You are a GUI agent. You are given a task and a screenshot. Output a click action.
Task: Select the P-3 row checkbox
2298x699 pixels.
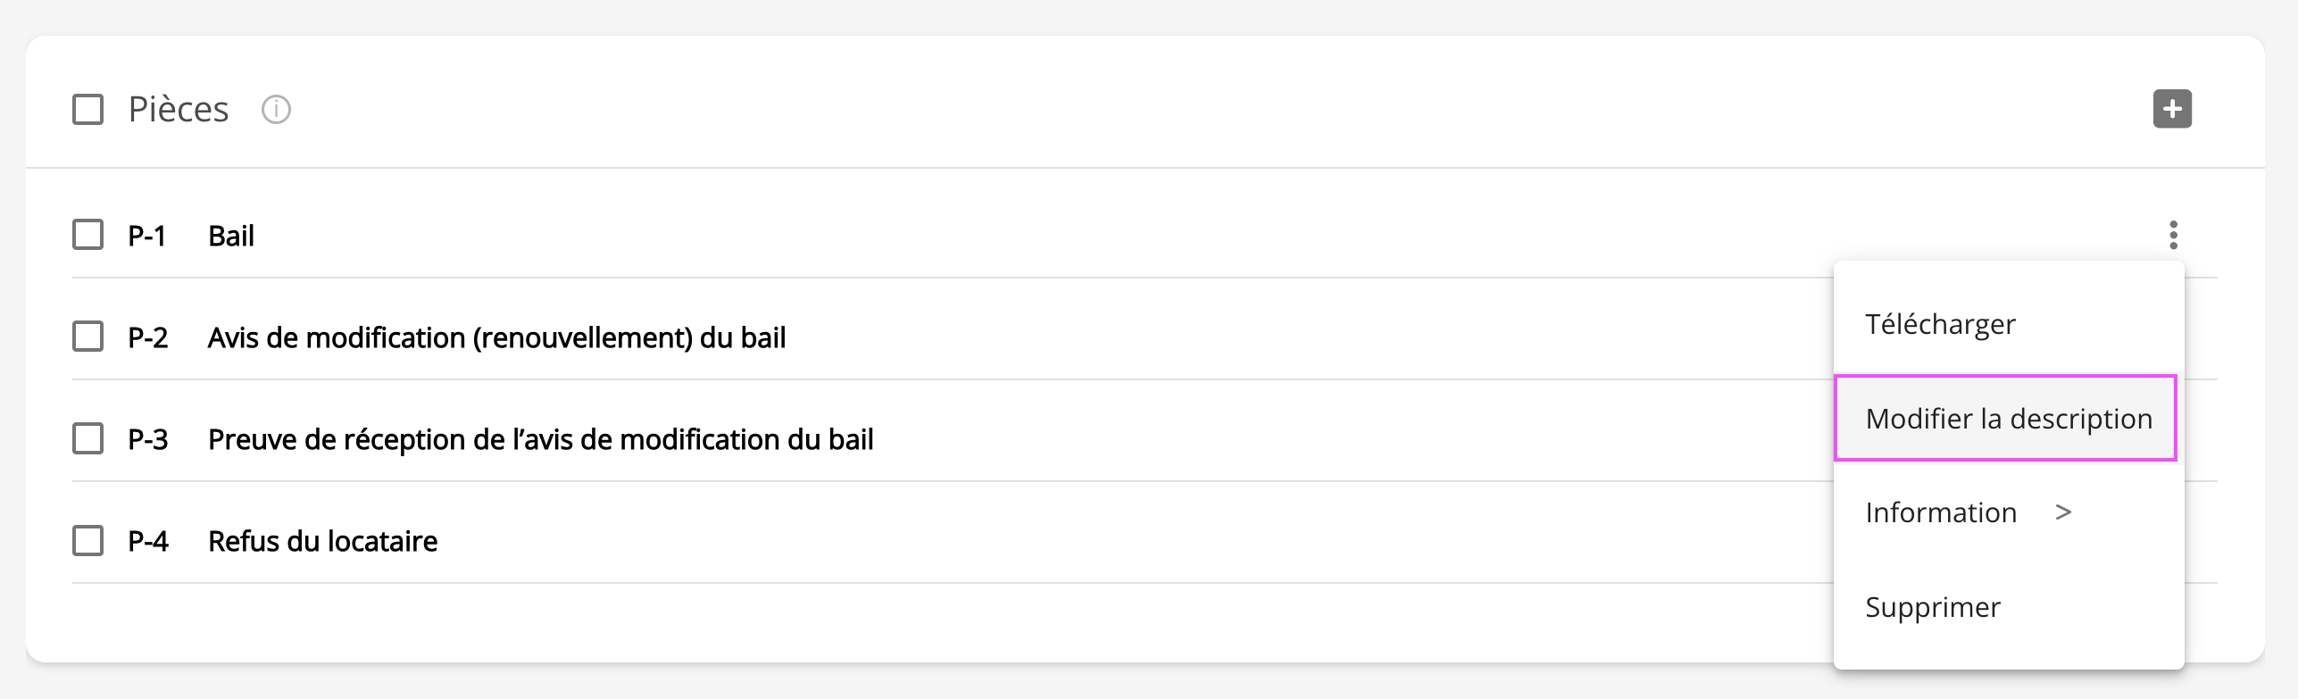[x=87, y=438]
